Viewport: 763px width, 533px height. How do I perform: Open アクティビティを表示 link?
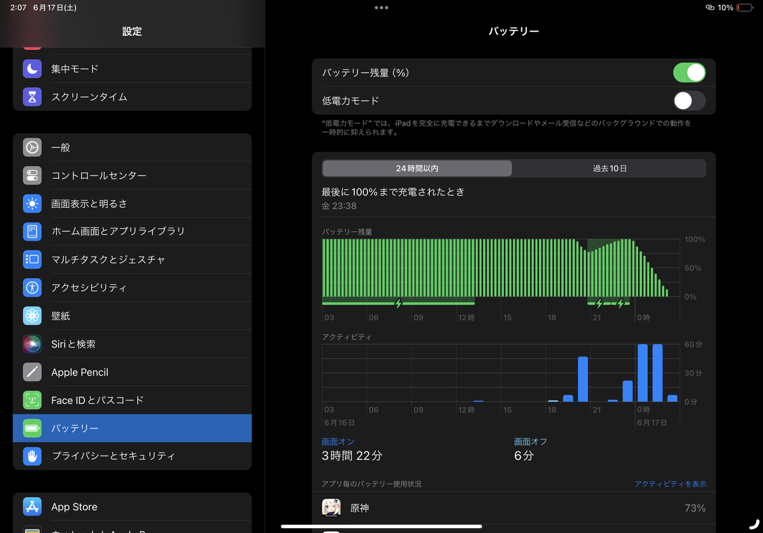click(670, 484)
